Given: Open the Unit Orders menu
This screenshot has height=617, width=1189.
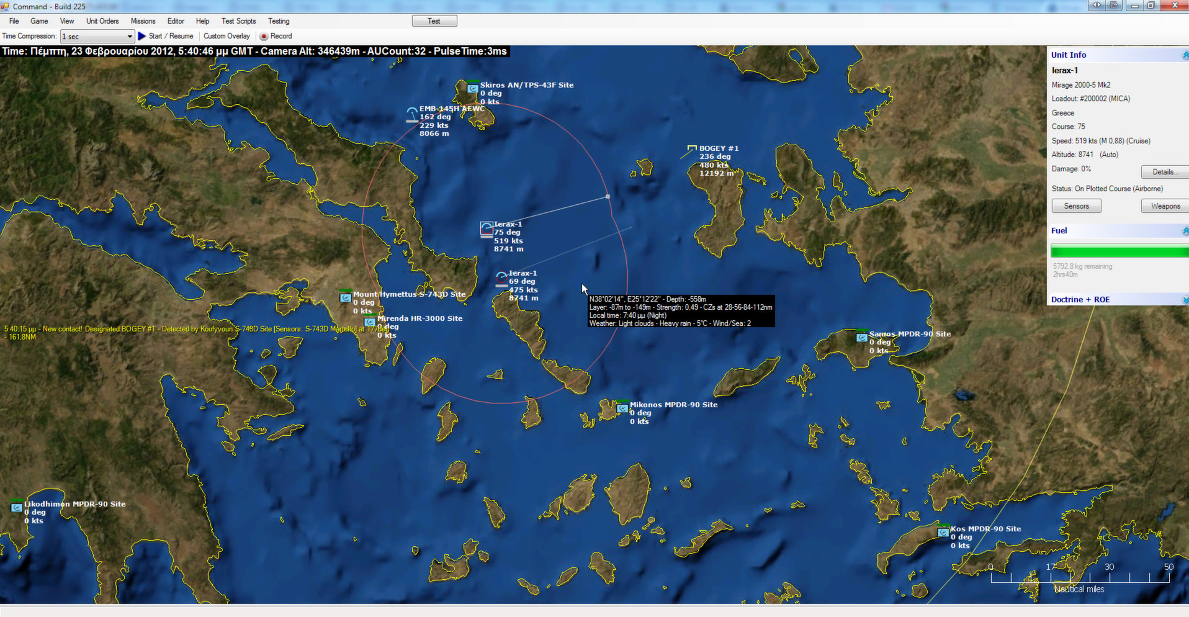Looking at the screenshot, I should tap(102, 20).
